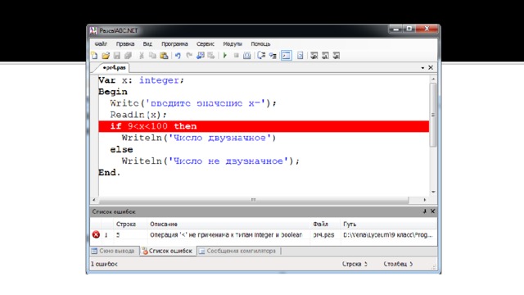
Task: Sort errors by the Строка column header
Action: (x=126, y=224)
